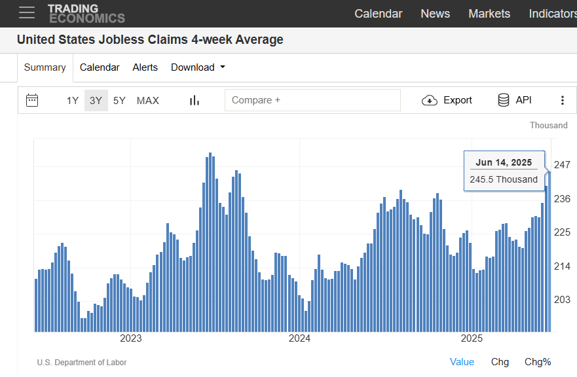Screen dimensions: 577x377
Task: Open Markets in top navigation
Action: click(x=489, y=14)
